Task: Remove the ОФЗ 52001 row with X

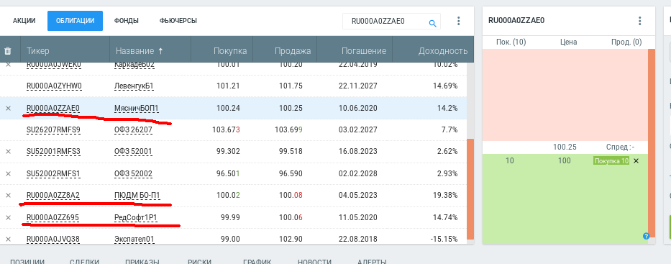Action: 8,152
